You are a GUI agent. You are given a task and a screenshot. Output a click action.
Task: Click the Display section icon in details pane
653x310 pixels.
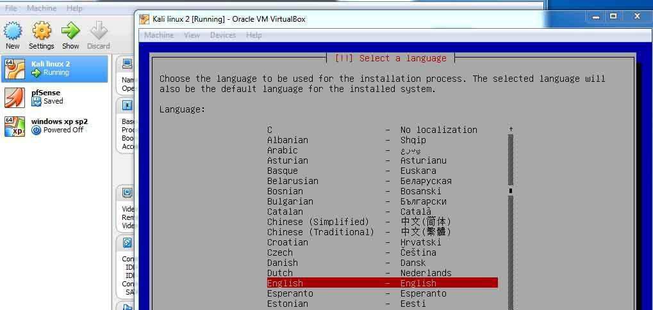127,193
